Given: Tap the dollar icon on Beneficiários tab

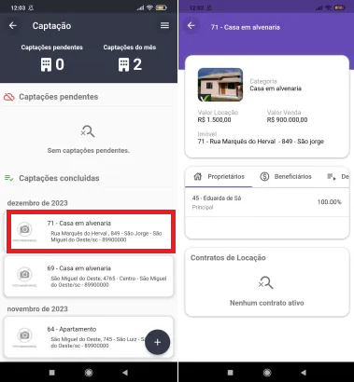Looking at the screenshot, I should pyautogui.click(x=264, y=177).
